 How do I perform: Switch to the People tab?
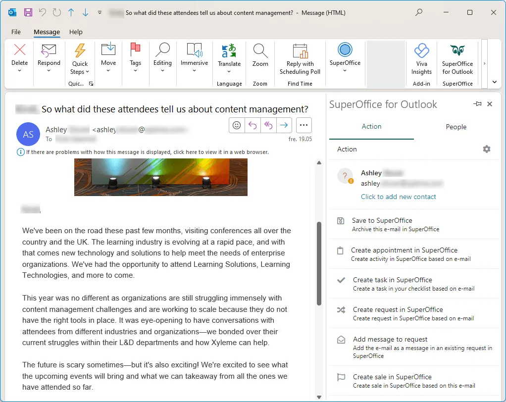pos(455,127)
